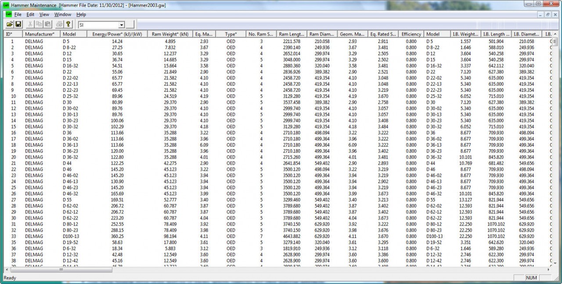Click the ram weight cell 42.275
Viewport: 562px width, 284px height.
170,163
